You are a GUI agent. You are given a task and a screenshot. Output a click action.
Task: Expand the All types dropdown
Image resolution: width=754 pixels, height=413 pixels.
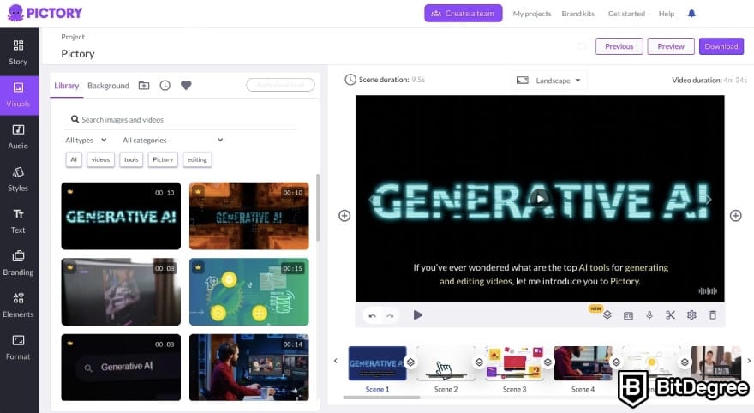pyautogui.click(x=86, y=140)
